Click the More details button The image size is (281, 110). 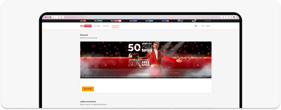point(88,89)
